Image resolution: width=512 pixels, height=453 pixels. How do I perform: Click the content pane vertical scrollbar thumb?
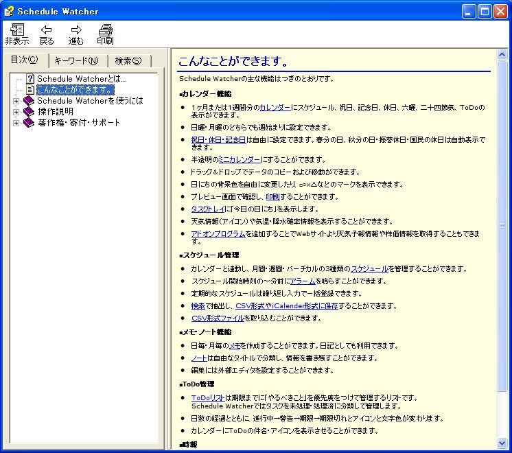pyautogui.click(x=502, y=225)
